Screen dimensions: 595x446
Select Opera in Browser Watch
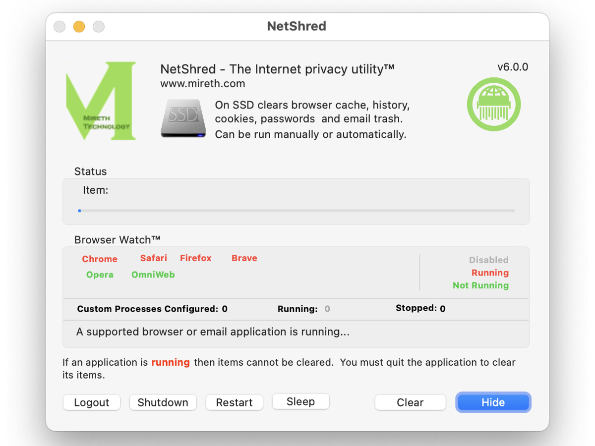pyautogui.click(x=100, y=275)
